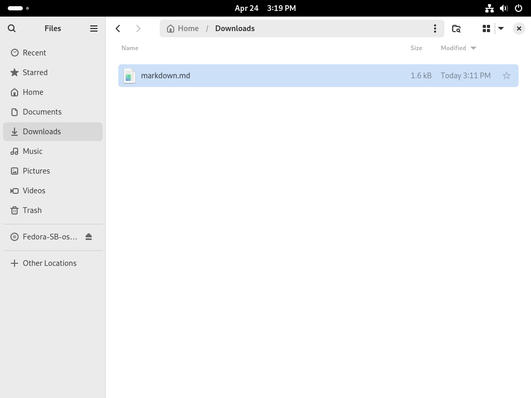Select Downloads in the sidebar
The image size is (531, 398).
click(53, 132)
